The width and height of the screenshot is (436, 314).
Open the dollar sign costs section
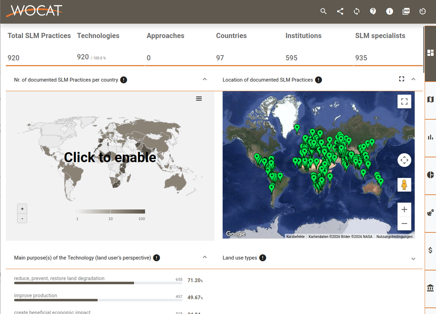pos(431,250)
